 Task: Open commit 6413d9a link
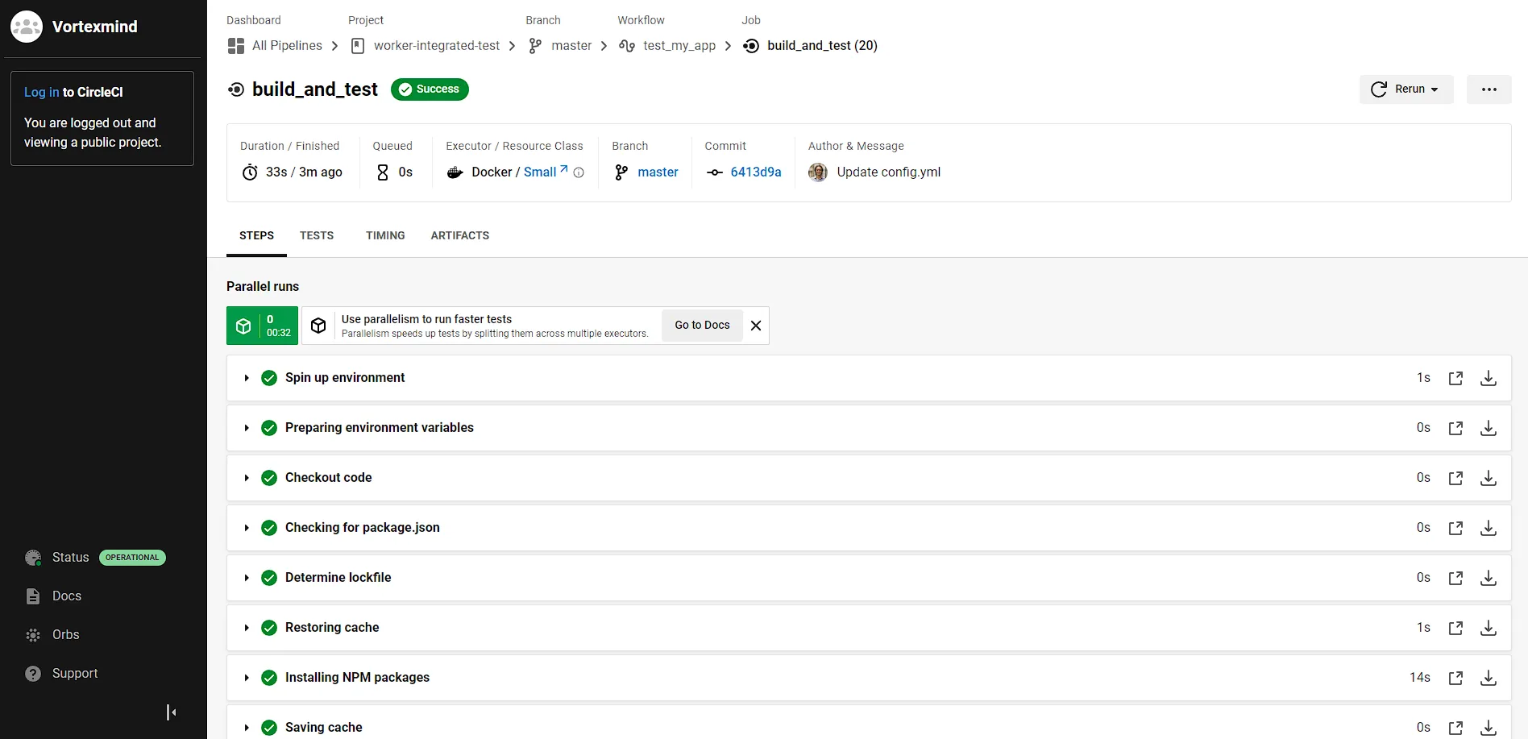[x=756, y=172]
